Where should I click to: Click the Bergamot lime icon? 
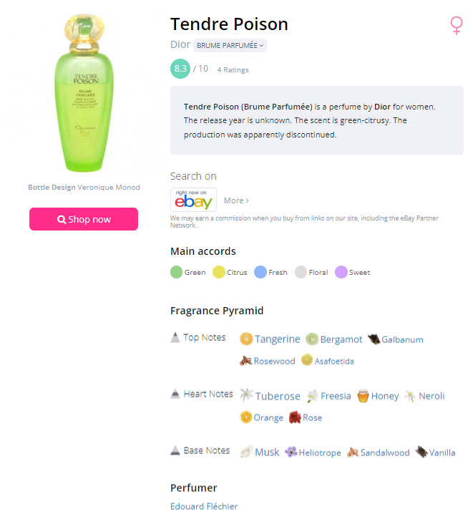pyautogui.click(x=312, y=339)
